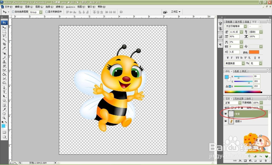This screenshot has height=165, width=272.
Task: Open the Group auto-select dropdown
Action: (x=41, y=12)
